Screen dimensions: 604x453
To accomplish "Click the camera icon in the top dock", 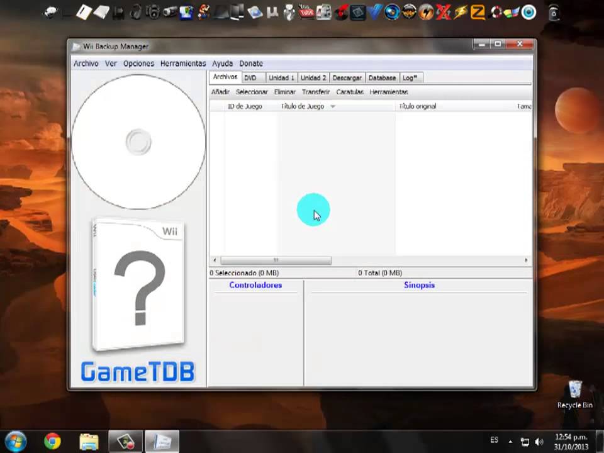I will (x=152, y=13).
